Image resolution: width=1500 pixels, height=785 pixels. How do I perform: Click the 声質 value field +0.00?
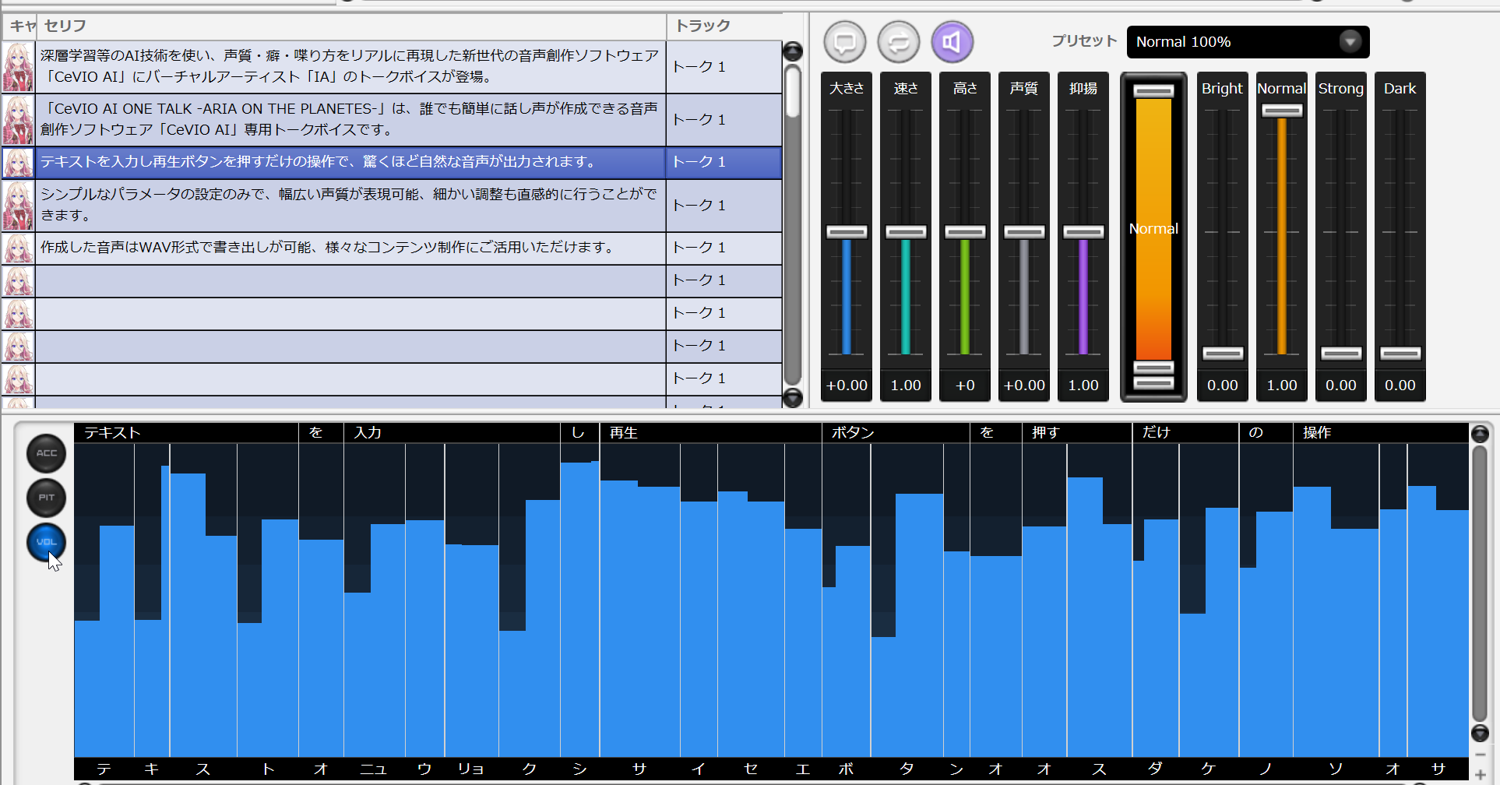tap(1024, 385)
